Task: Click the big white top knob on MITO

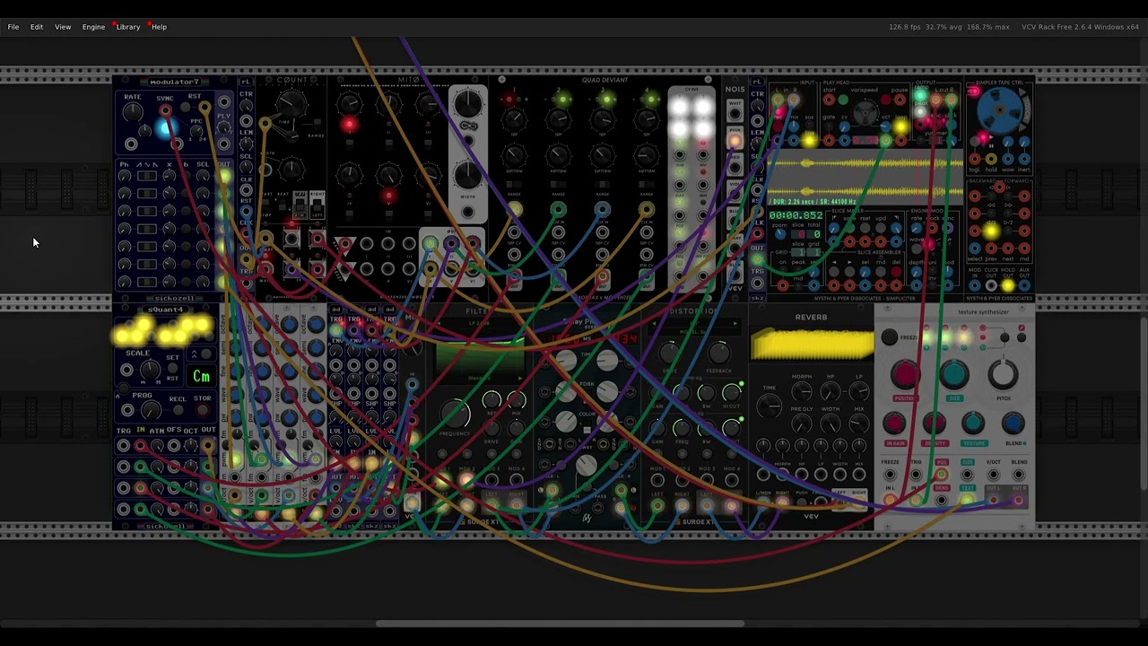Action: (x=468, y=104)
